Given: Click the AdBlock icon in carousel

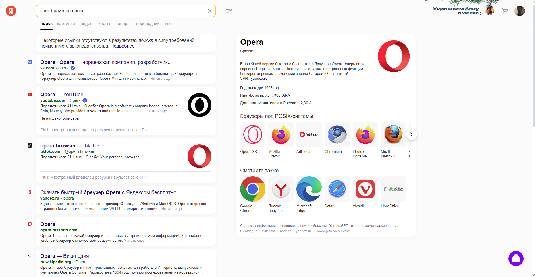Looking at the screenshot, I should pyautogui.click(x=309, y=134).
